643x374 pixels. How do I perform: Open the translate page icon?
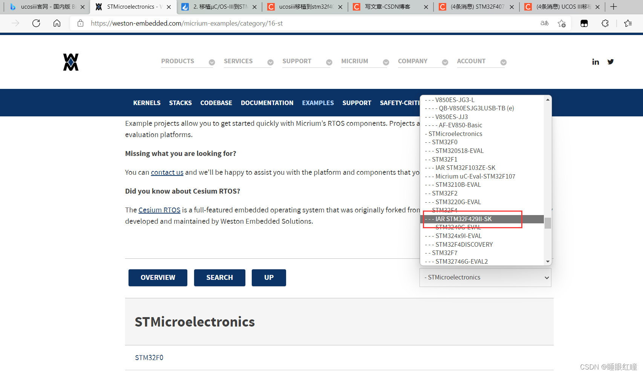tap(544, 23)
